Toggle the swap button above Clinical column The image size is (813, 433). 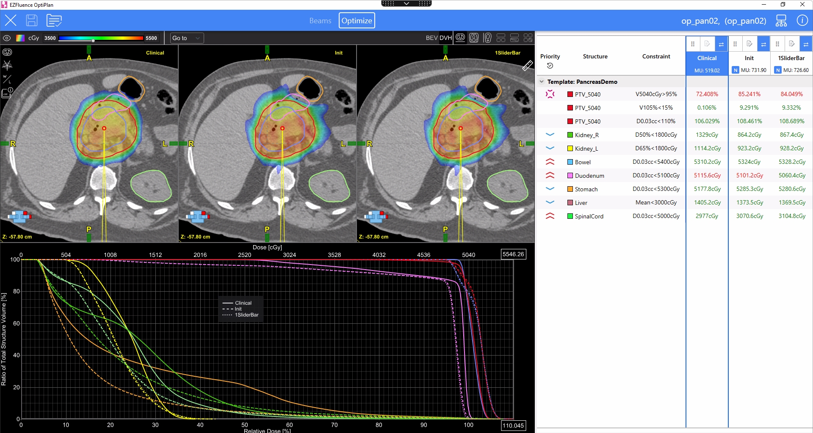point(721,44)
